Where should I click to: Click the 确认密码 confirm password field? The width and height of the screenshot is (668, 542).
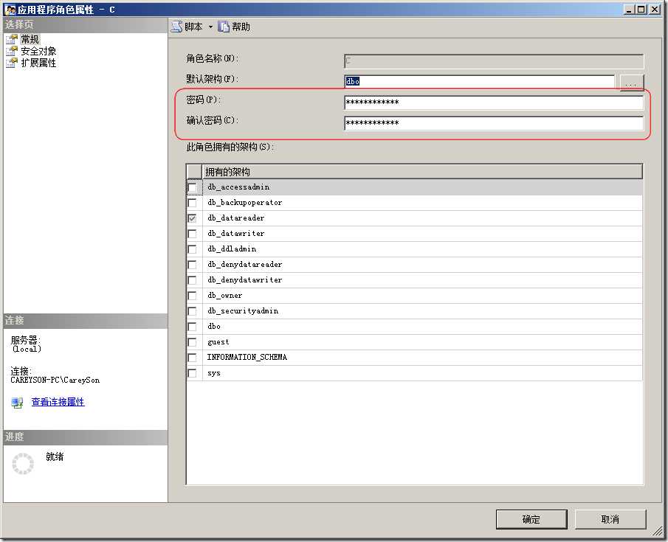494,123
